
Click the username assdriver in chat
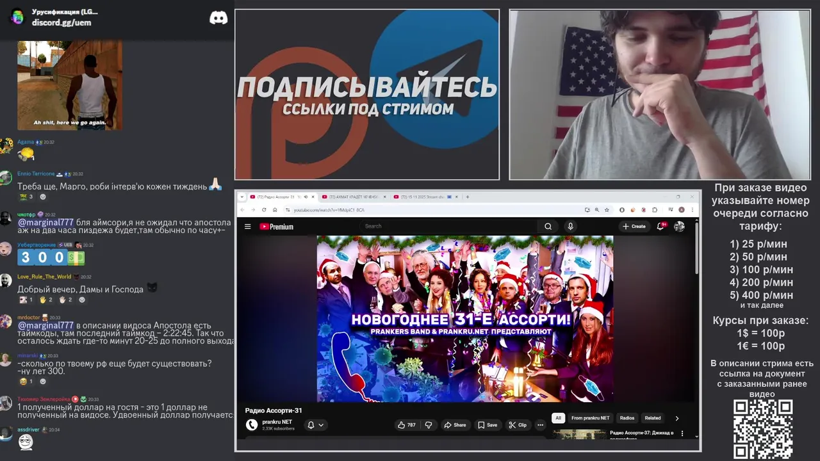click(x=28, y=430)
